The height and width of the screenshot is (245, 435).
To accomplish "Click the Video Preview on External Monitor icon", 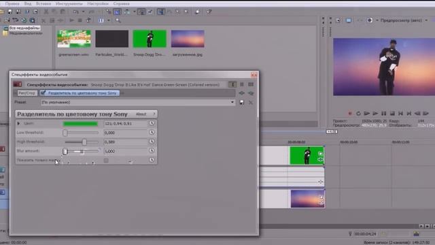I will pyautogui.click(x=349, y=20).
